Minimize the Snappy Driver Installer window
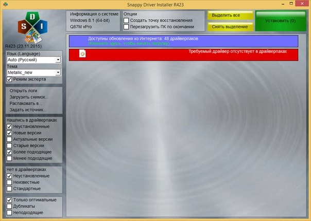Viewport: 311px width, 221px height. [283, 4]
